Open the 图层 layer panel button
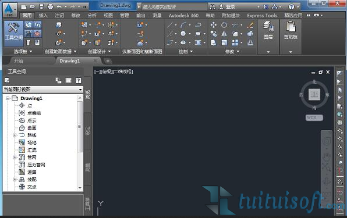The height and width of the screenshot is (218, 347). coord(268,37)
